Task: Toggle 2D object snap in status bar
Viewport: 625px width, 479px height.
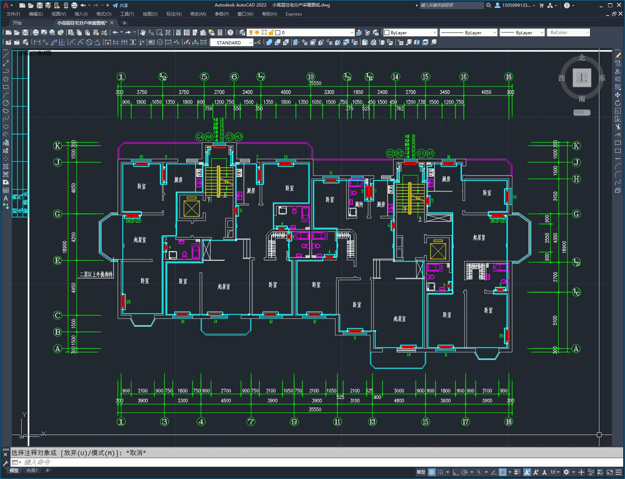Action: pyautogui.click(x=502, y=472)
